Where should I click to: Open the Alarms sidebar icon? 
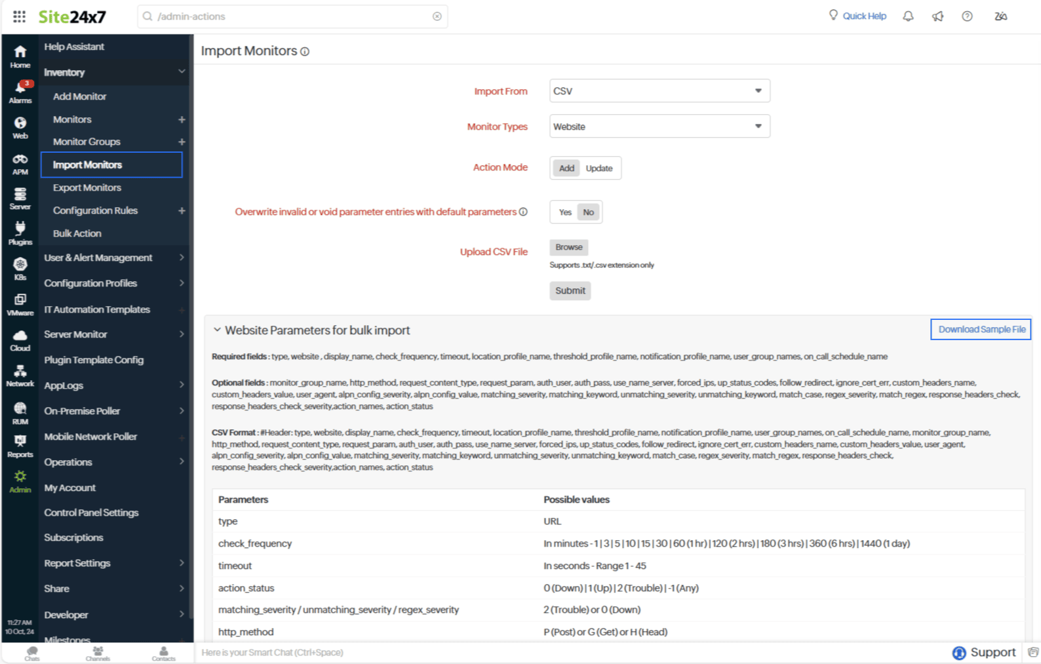[x=20, y=92]
